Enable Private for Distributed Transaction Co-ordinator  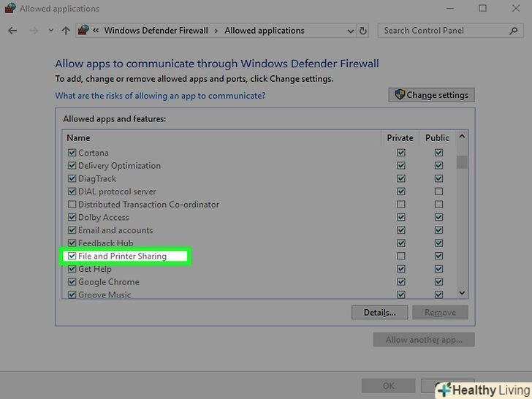click(401, 205)
